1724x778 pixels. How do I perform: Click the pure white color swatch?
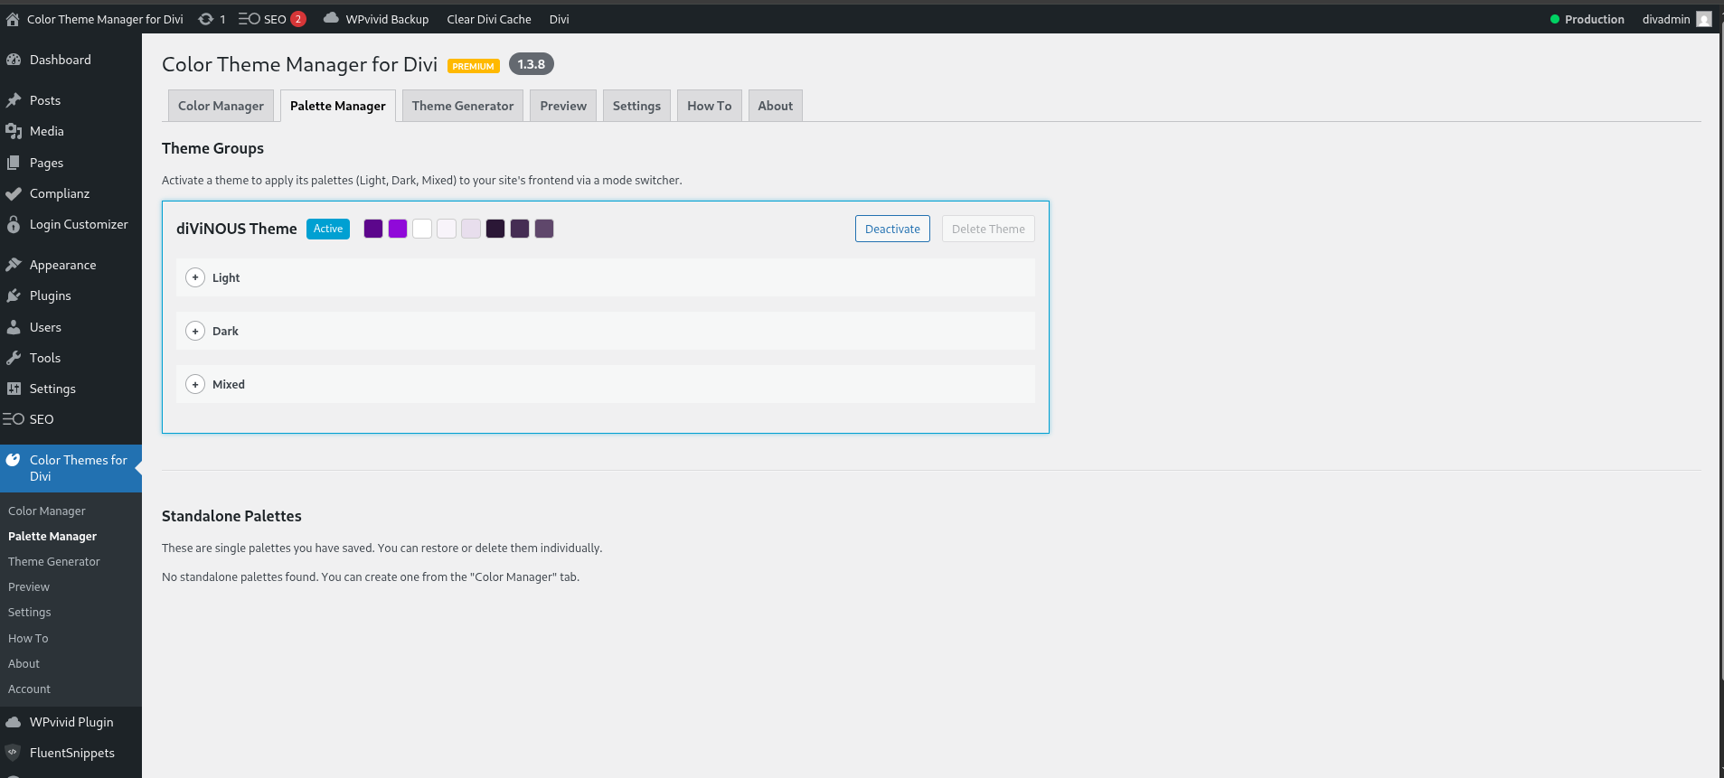click(422, 229)
